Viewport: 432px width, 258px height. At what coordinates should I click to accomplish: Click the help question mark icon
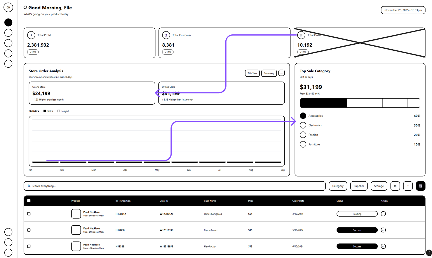tap(428, 253)
